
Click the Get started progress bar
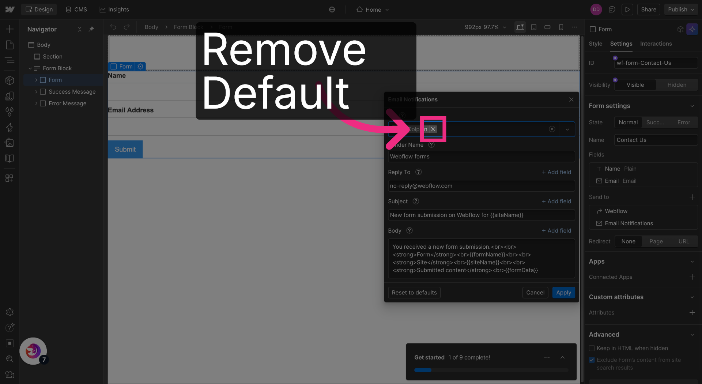491,370
